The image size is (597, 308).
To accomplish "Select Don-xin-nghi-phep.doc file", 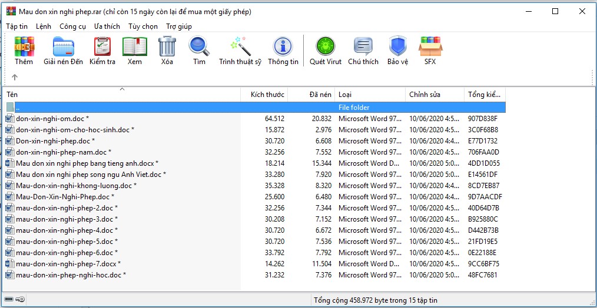I will click(256, 141).
